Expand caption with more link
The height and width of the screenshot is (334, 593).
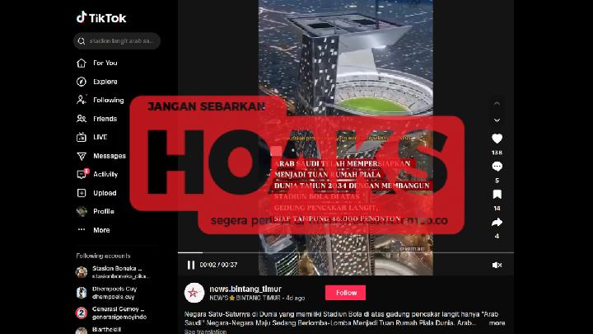pyautogui.click(x=497, y=323)
